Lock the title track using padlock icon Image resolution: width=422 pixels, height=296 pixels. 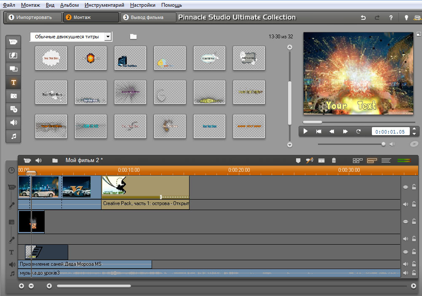[414, 252]
